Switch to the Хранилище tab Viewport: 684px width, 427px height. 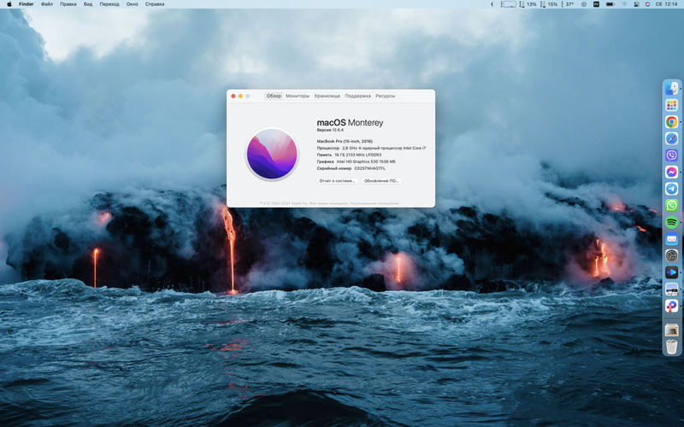coord(327,96)
